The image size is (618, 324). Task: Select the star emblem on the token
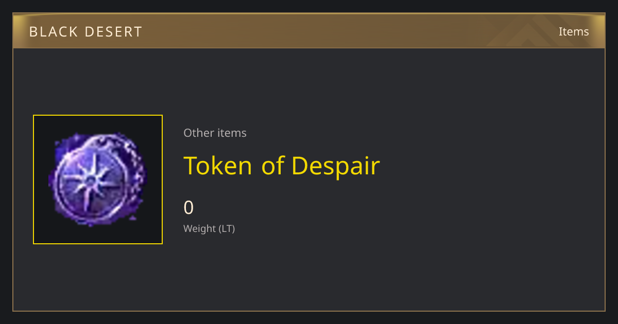coord(91,180)
